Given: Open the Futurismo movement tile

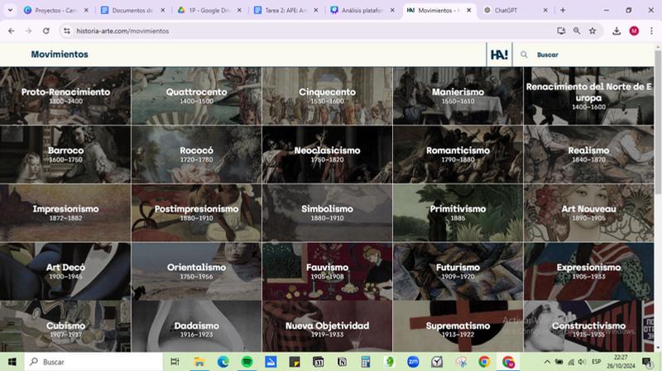Looking at the screenshot, I should (458, 271).
